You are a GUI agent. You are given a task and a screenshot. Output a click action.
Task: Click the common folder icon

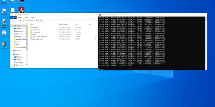(x=31, y=27)
